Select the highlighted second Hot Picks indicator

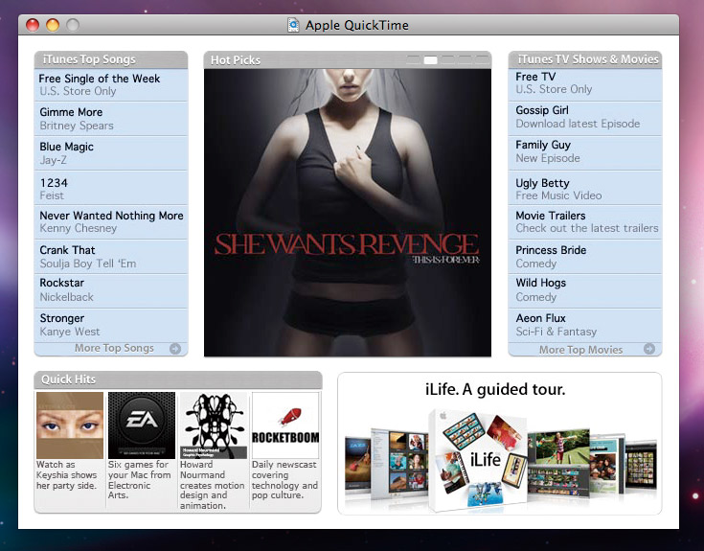[431, 59]
